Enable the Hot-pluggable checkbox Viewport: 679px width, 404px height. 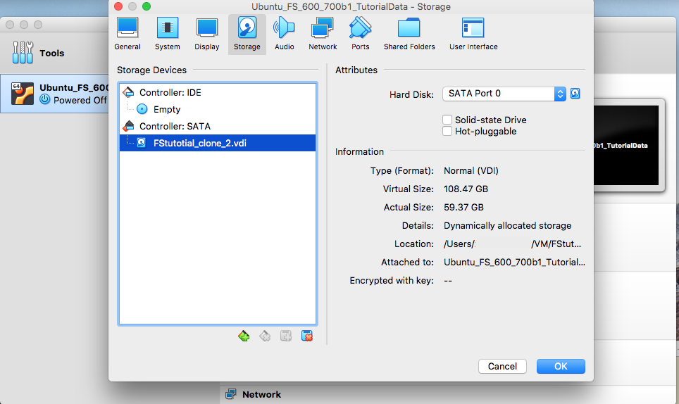tap(447, 132)
